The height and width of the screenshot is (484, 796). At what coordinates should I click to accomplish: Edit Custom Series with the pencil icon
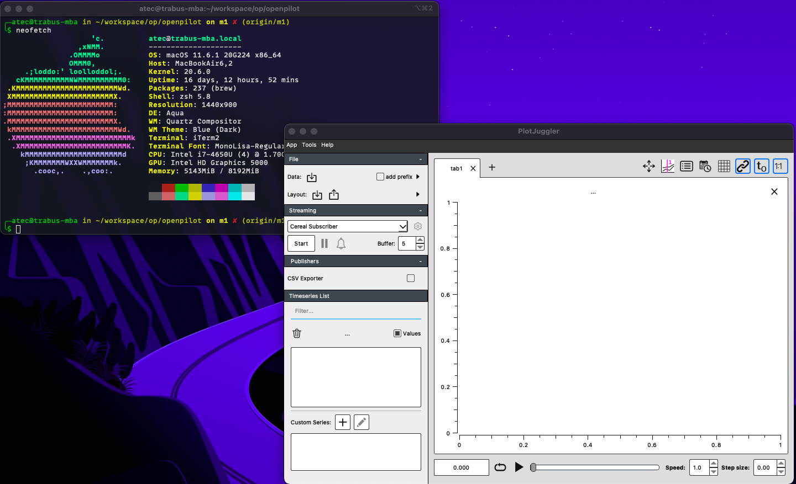pyautogui.click(x=361, y=422)
